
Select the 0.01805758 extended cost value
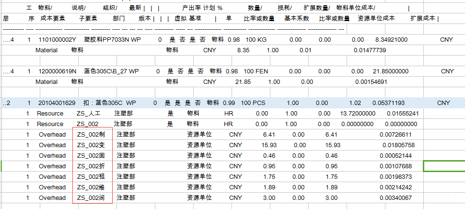coord(398,145)
